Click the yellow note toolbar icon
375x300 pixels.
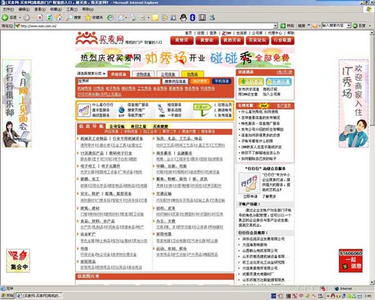point(156,17)
